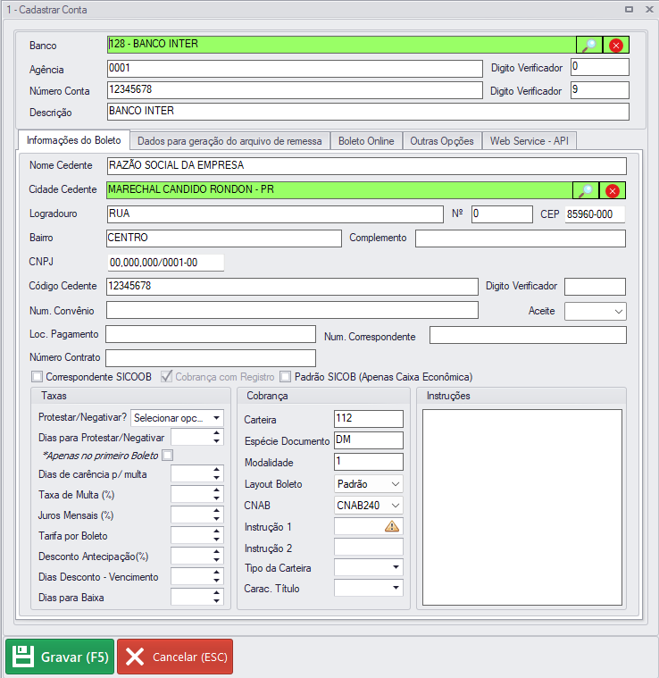Screen dimensions: 659x678
Task: Click the Agência input field
Action: click(x=295, y=69)
